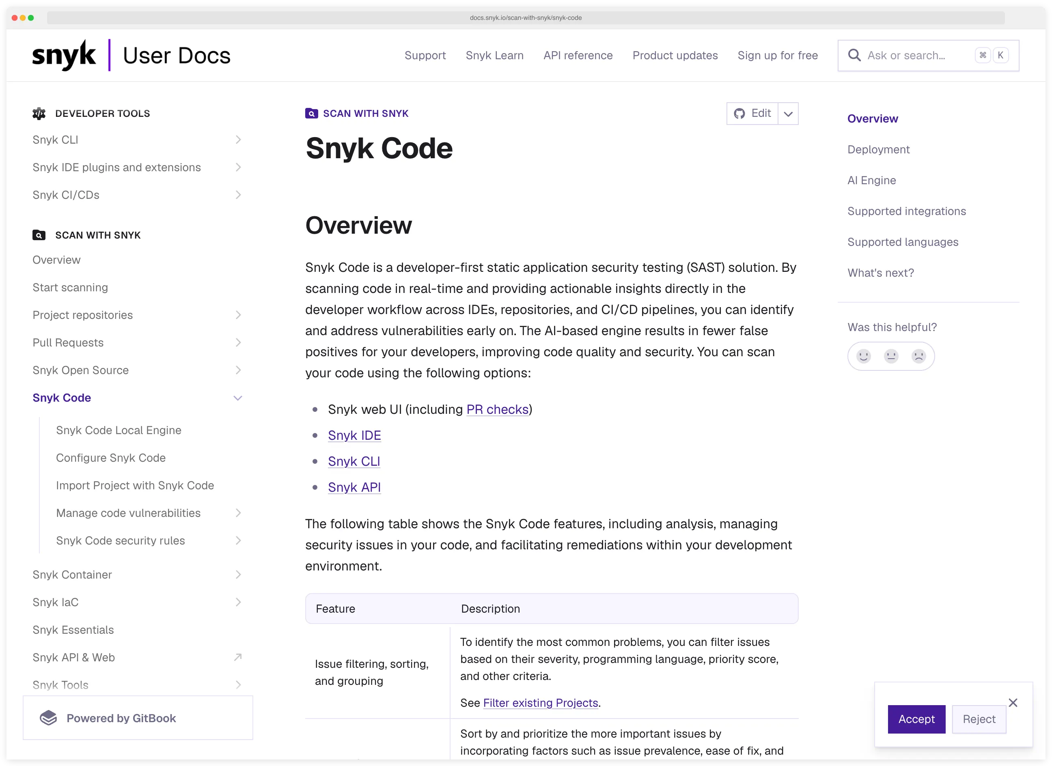Screen dimensions: 1052x766
Task: Open Snyk API & Web via external link arrow
Action: [x=238, y=657]
